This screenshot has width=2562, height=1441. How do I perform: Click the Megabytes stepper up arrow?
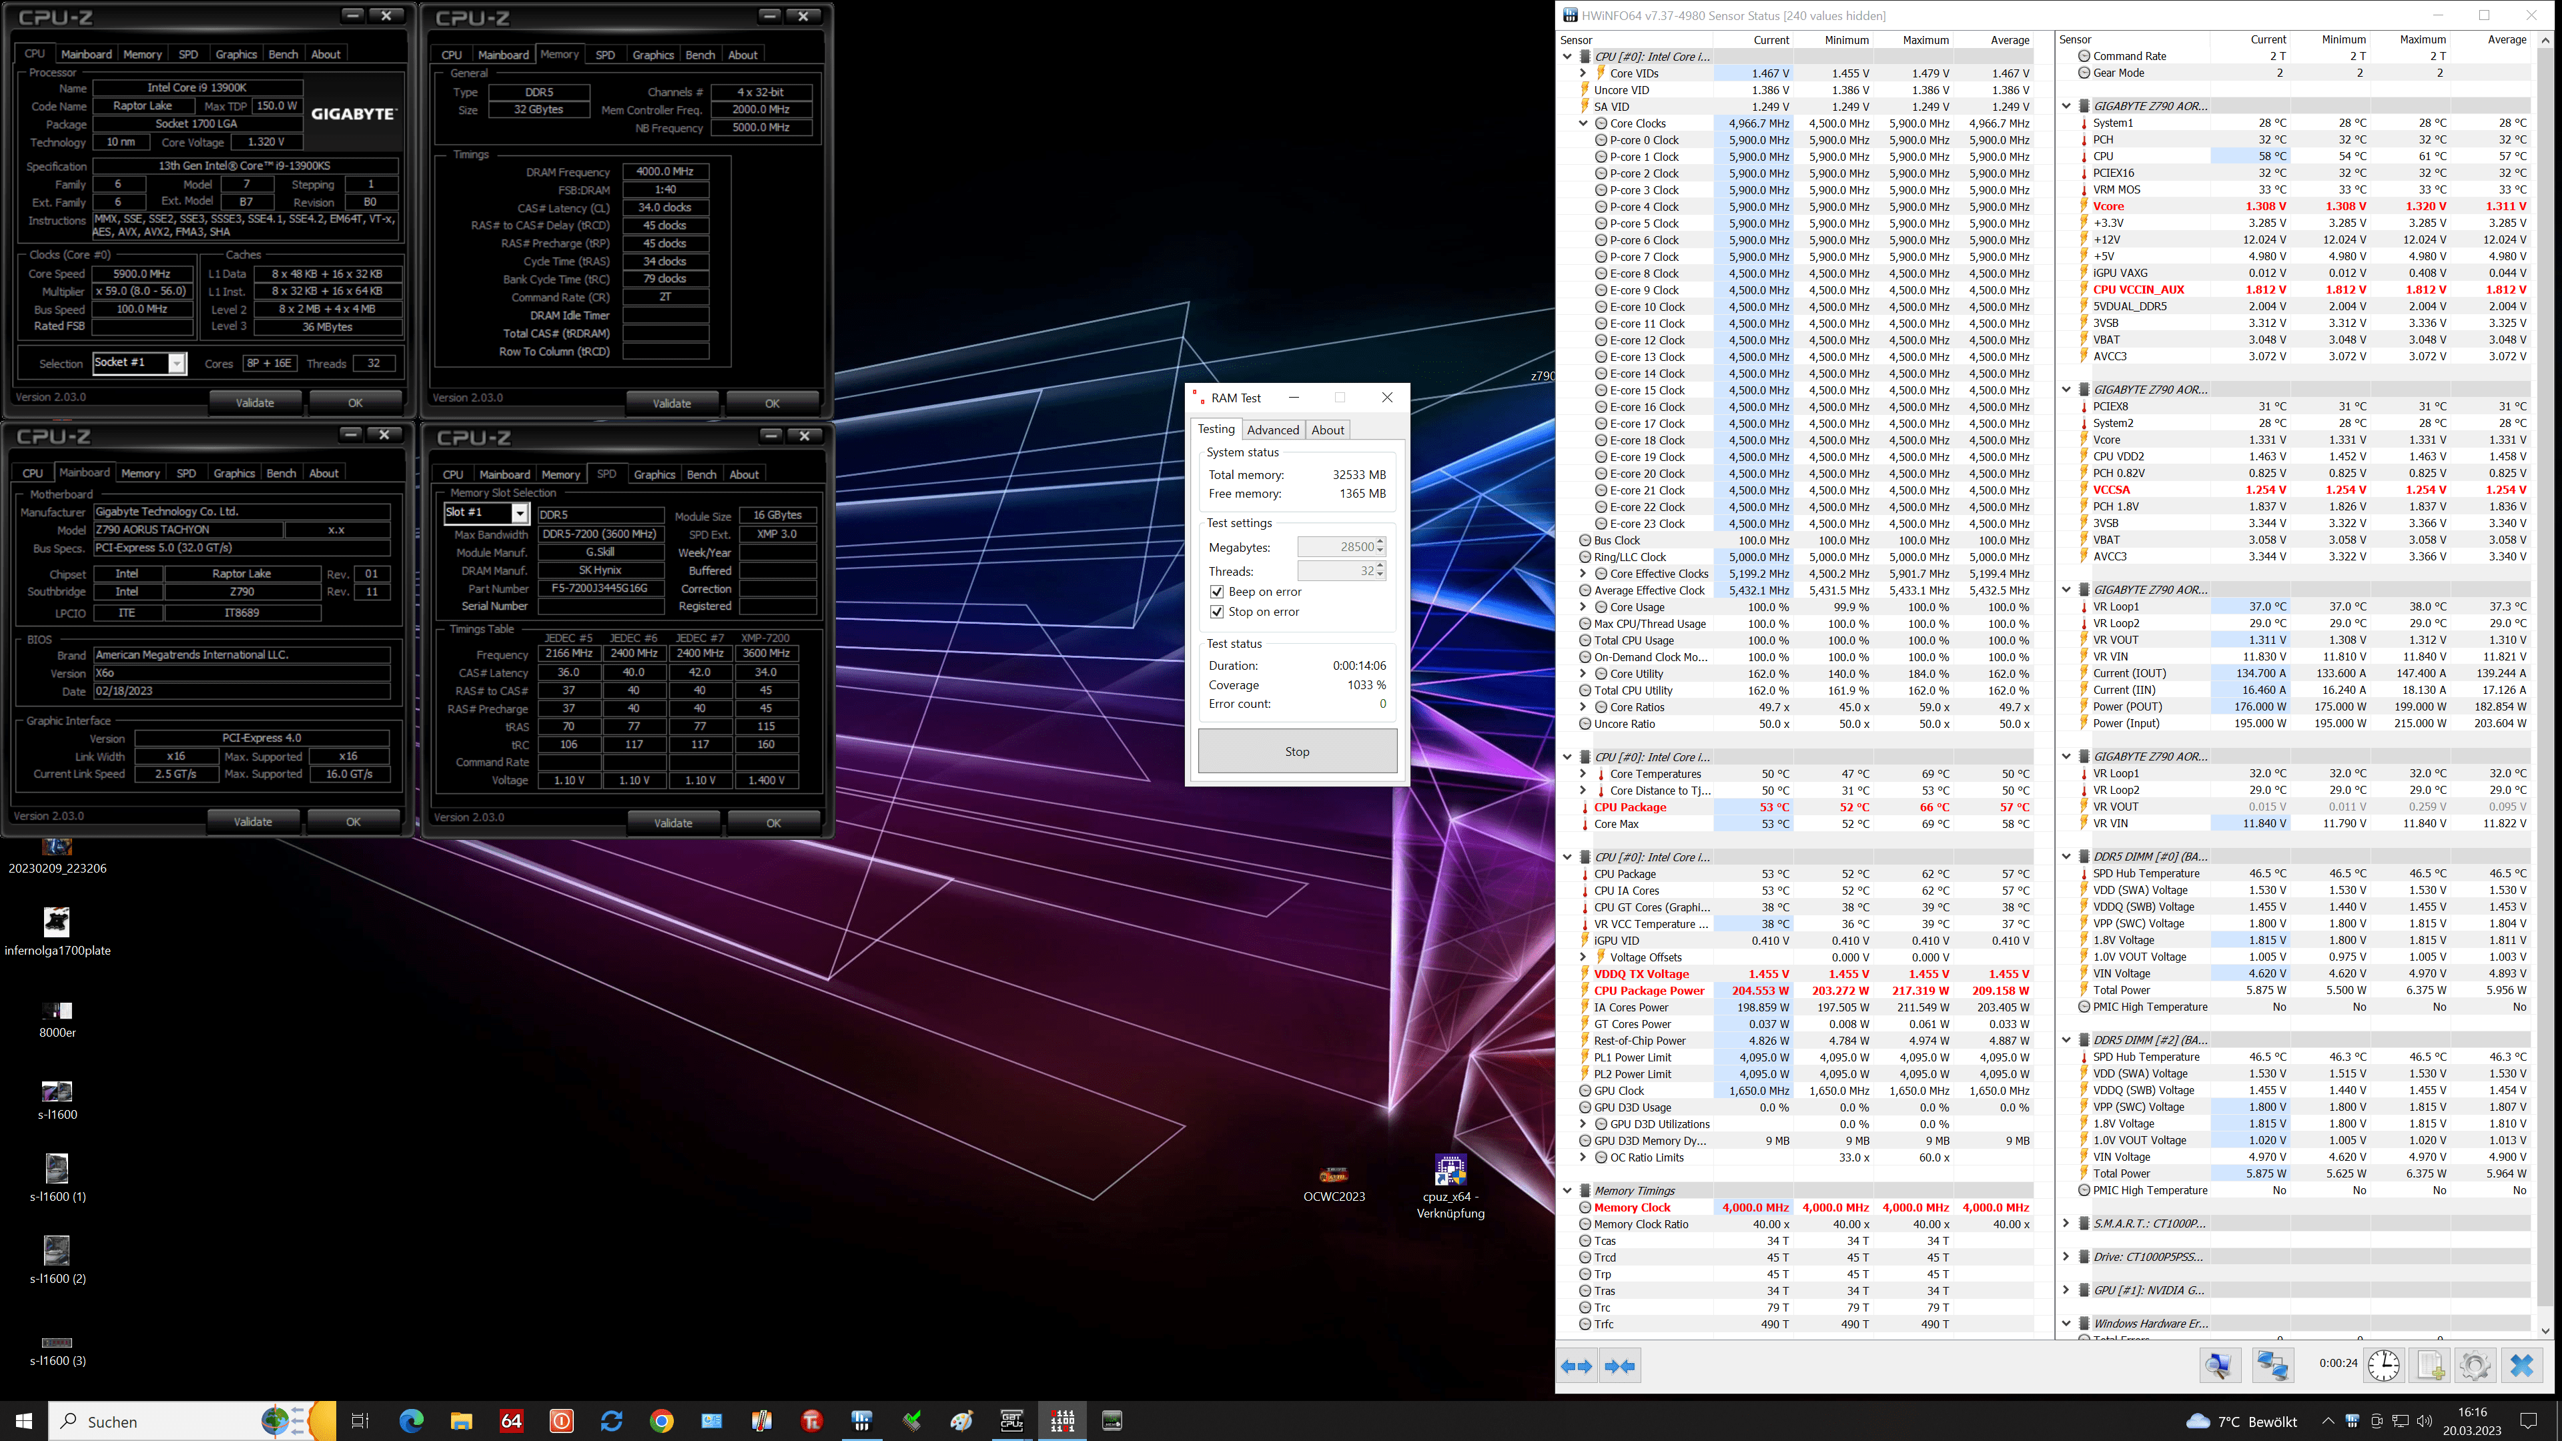pos(1380,542)
